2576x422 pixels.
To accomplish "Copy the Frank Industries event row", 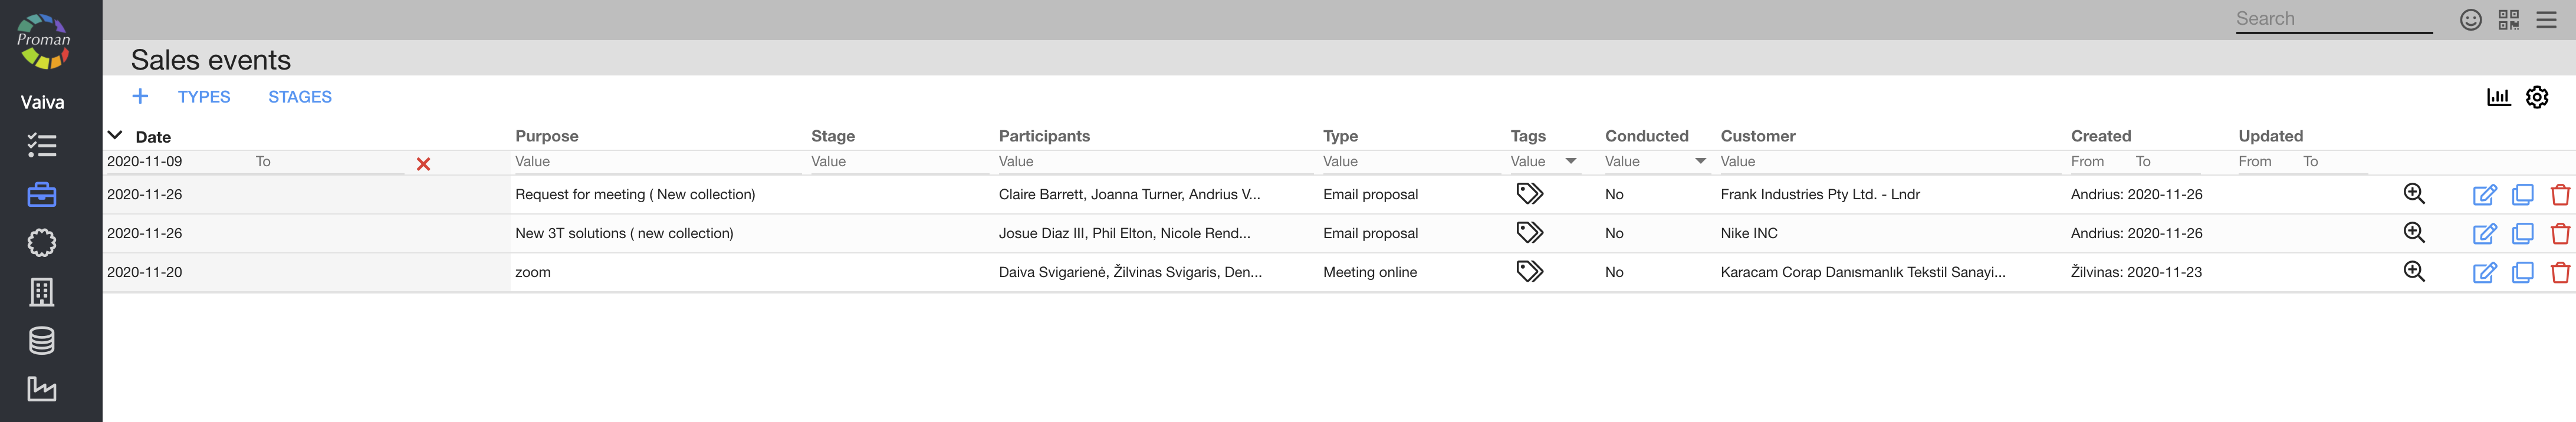I will 2523,195.
